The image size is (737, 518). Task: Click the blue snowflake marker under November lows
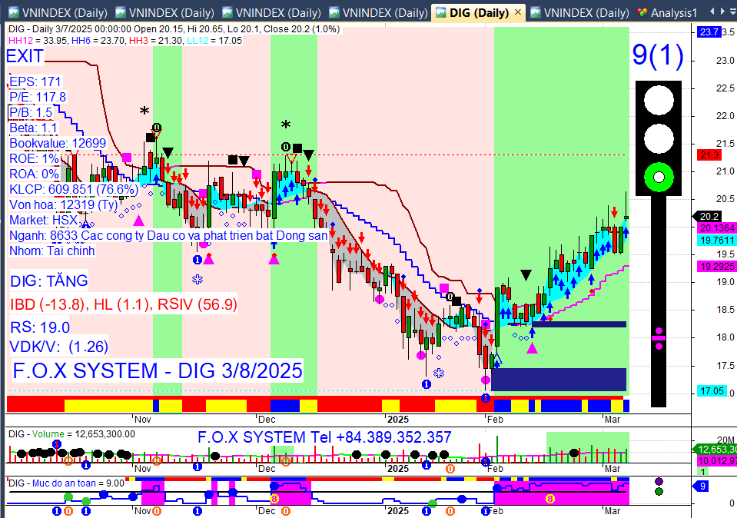[198, 279]
